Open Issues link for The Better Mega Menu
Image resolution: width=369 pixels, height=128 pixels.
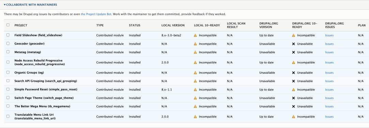click(x=329, y=106)
